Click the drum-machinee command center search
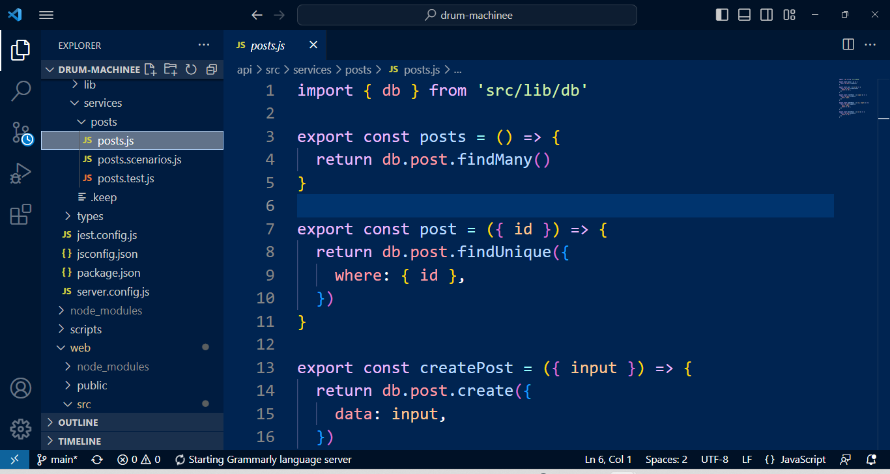The height and width of the screenshot is (474, 890). tap(467, 15)
